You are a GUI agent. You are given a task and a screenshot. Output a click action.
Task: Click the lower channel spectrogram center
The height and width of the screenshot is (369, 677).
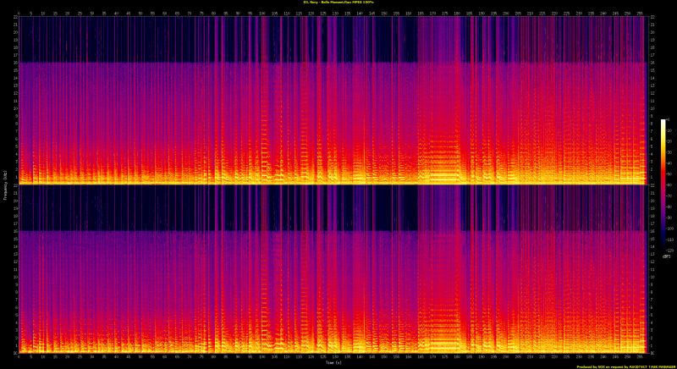click(x=332, y=268)
